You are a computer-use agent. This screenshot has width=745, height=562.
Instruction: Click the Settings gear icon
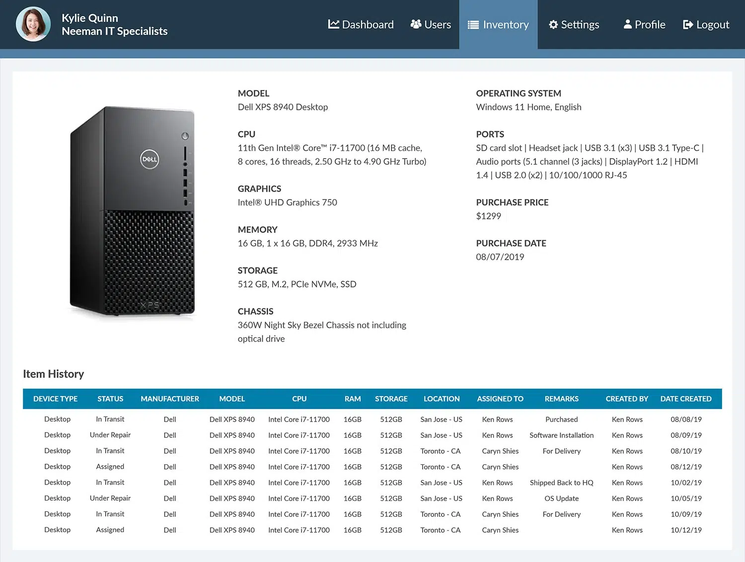[553, 24]
